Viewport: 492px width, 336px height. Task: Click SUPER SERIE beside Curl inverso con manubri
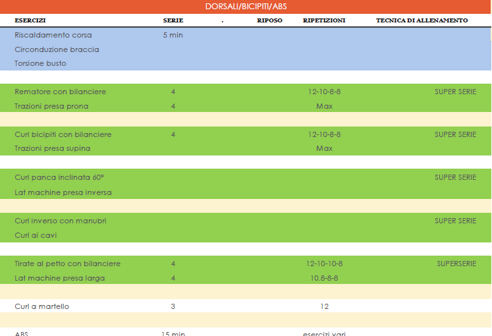click(x=455, y=221)
